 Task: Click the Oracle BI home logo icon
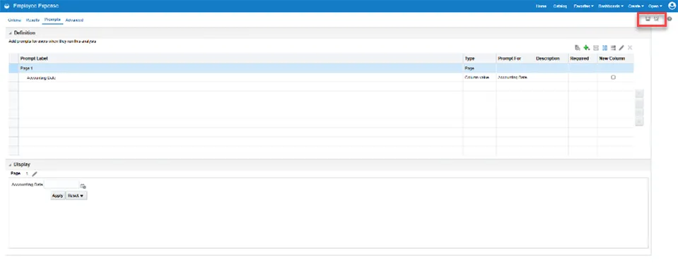pos(6,6)
